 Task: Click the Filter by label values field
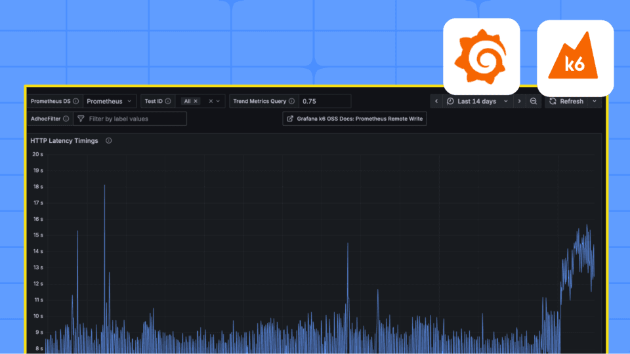point(130,119)
